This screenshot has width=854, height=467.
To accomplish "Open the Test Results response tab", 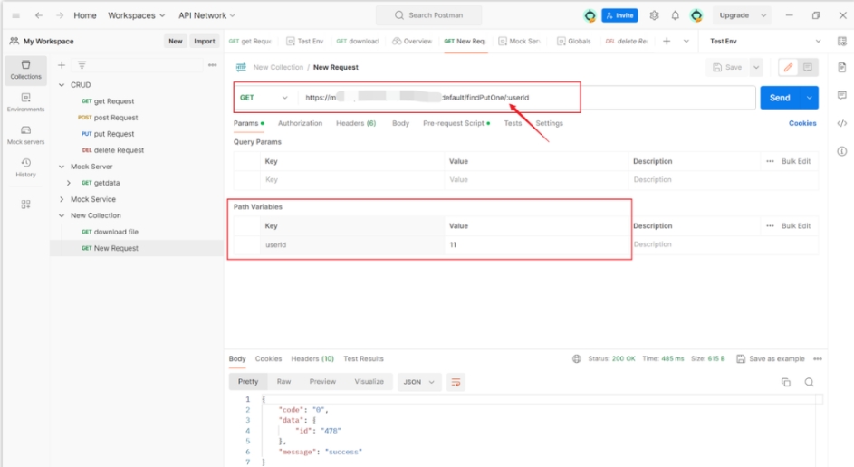I will click(363, 358).
